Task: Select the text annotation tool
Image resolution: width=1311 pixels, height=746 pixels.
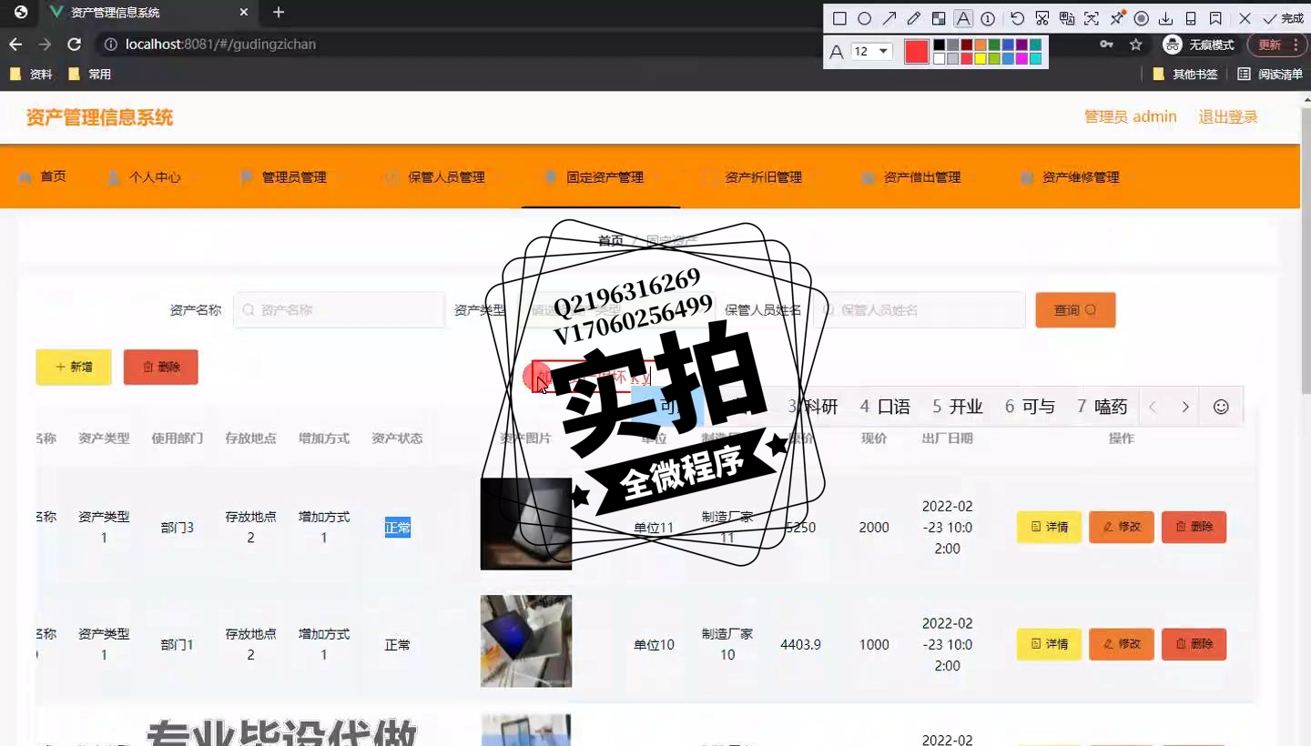Action: (x=963, y=18)
